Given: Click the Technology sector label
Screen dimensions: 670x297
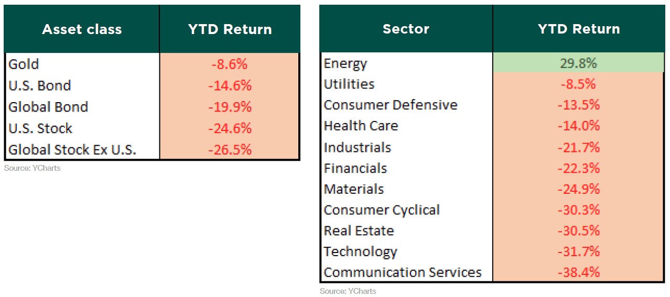Looking at the screenshot, I should tap(361, 251).
